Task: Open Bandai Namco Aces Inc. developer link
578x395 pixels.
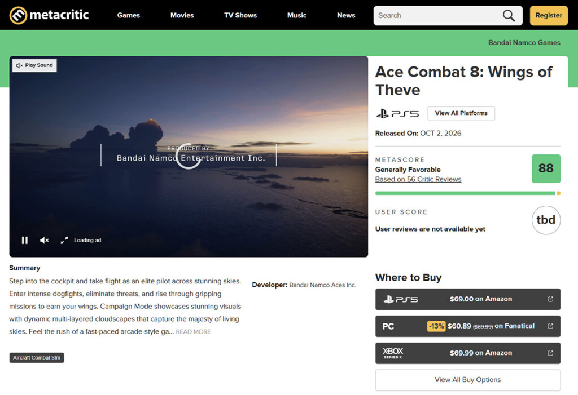Action: coord(322,285)
